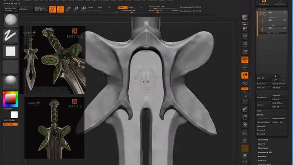293x165 pixels.
Task: Toggle Local transformations icon
Action: coord(245,75)
